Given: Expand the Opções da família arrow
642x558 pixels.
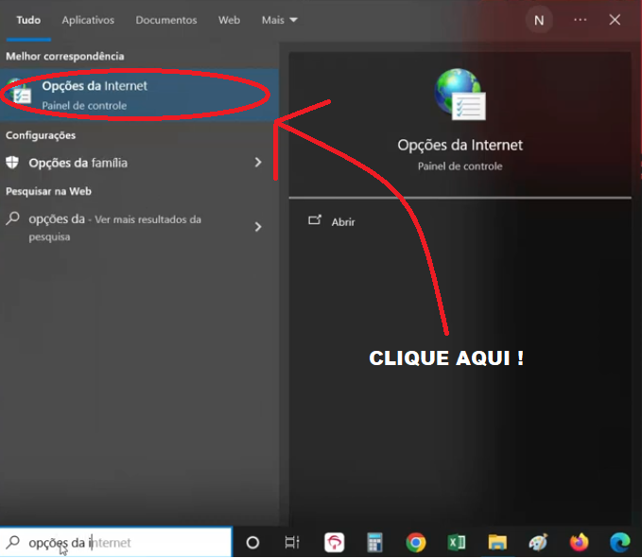Looking at the screenshot, I should (258, 163).
